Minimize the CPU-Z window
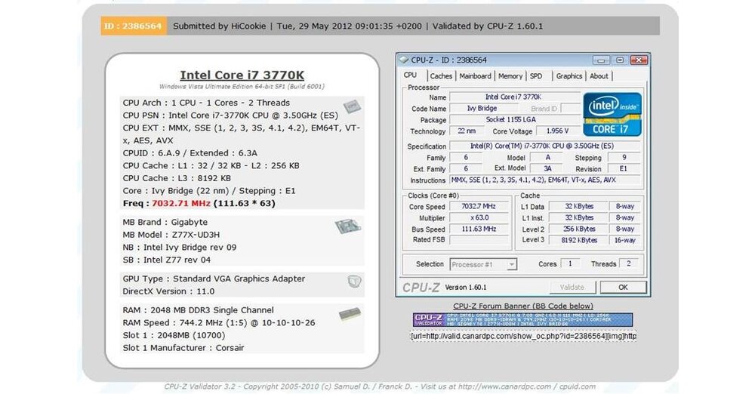This screenshot has width=755, height=394. tap(600, 60)
